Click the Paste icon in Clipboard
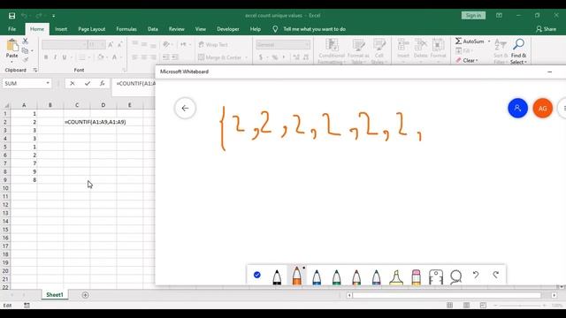The width and height of the screenshot is (566, 318). (11, 49)
